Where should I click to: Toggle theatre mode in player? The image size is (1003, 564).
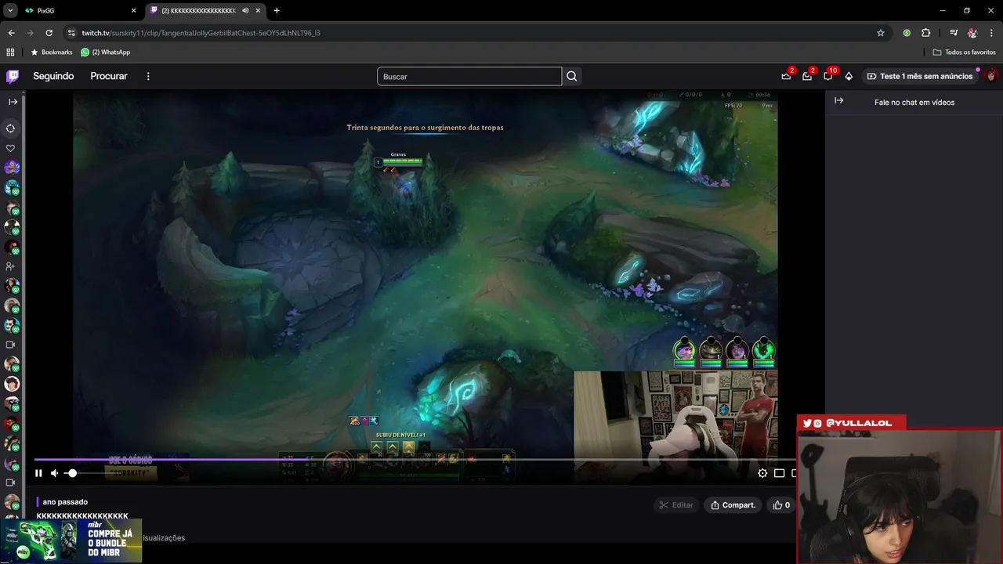coord(780,473)
